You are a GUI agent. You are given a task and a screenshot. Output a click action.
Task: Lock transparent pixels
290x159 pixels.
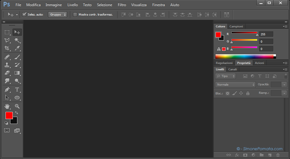pos(228,93)
